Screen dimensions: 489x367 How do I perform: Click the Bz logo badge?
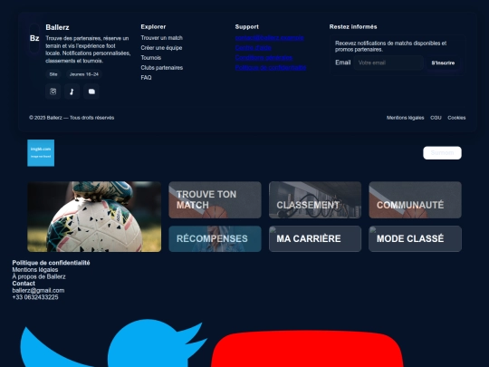click(x=34, y=38)
